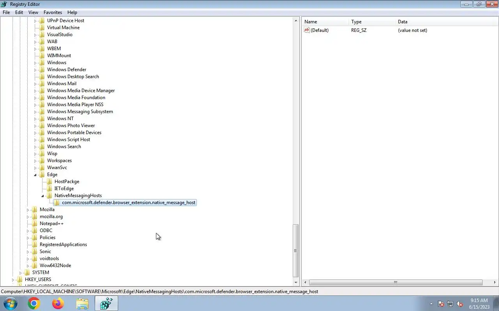The image size is (499, 311).
Task: Open the Favorites menu
Action: pyautogui.click(x=53, y=12)
